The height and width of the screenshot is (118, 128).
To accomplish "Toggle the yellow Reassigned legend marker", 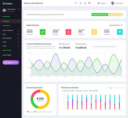I will point(44,112).
